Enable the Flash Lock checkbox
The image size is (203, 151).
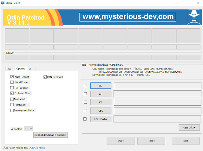12,105
